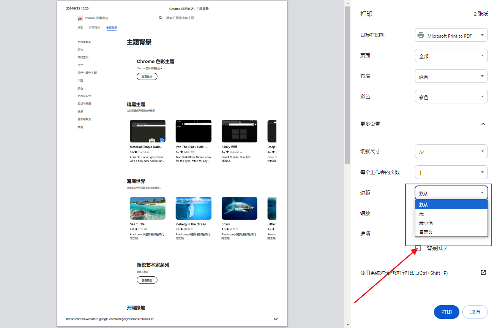
Task: Select 无 in margin list
Action: tap(451, 214)
